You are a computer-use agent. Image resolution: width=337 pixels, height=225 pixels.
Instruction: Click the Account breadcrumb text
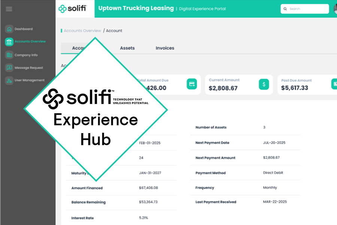[x=114, y=31]
